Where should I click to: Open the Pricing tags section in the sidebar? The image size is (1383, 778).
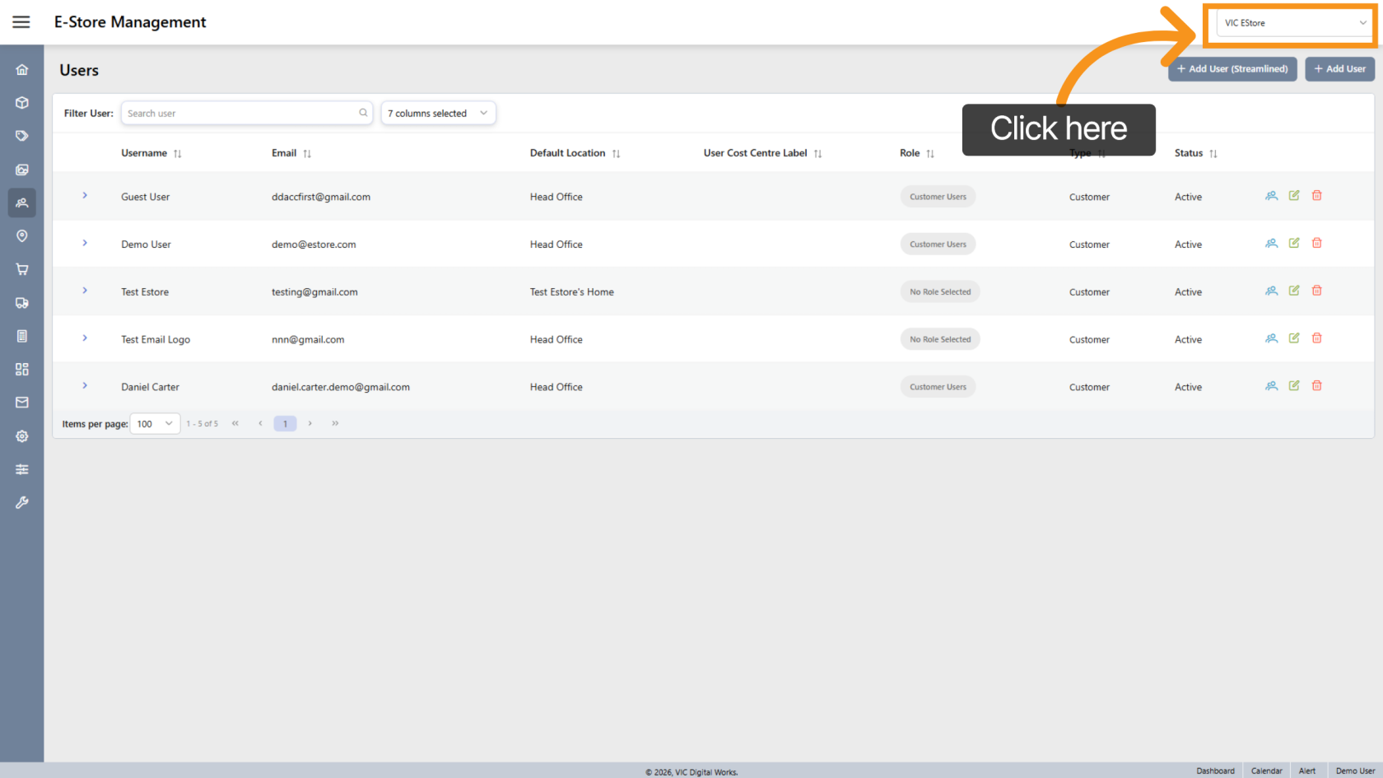[21, 135]
